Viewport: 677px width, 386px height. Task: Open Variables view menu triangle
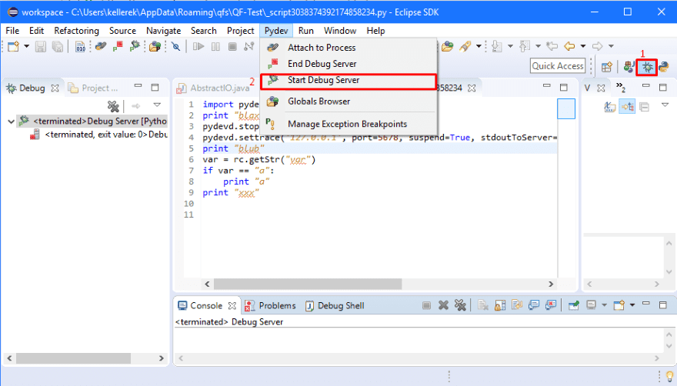point(665,105)
